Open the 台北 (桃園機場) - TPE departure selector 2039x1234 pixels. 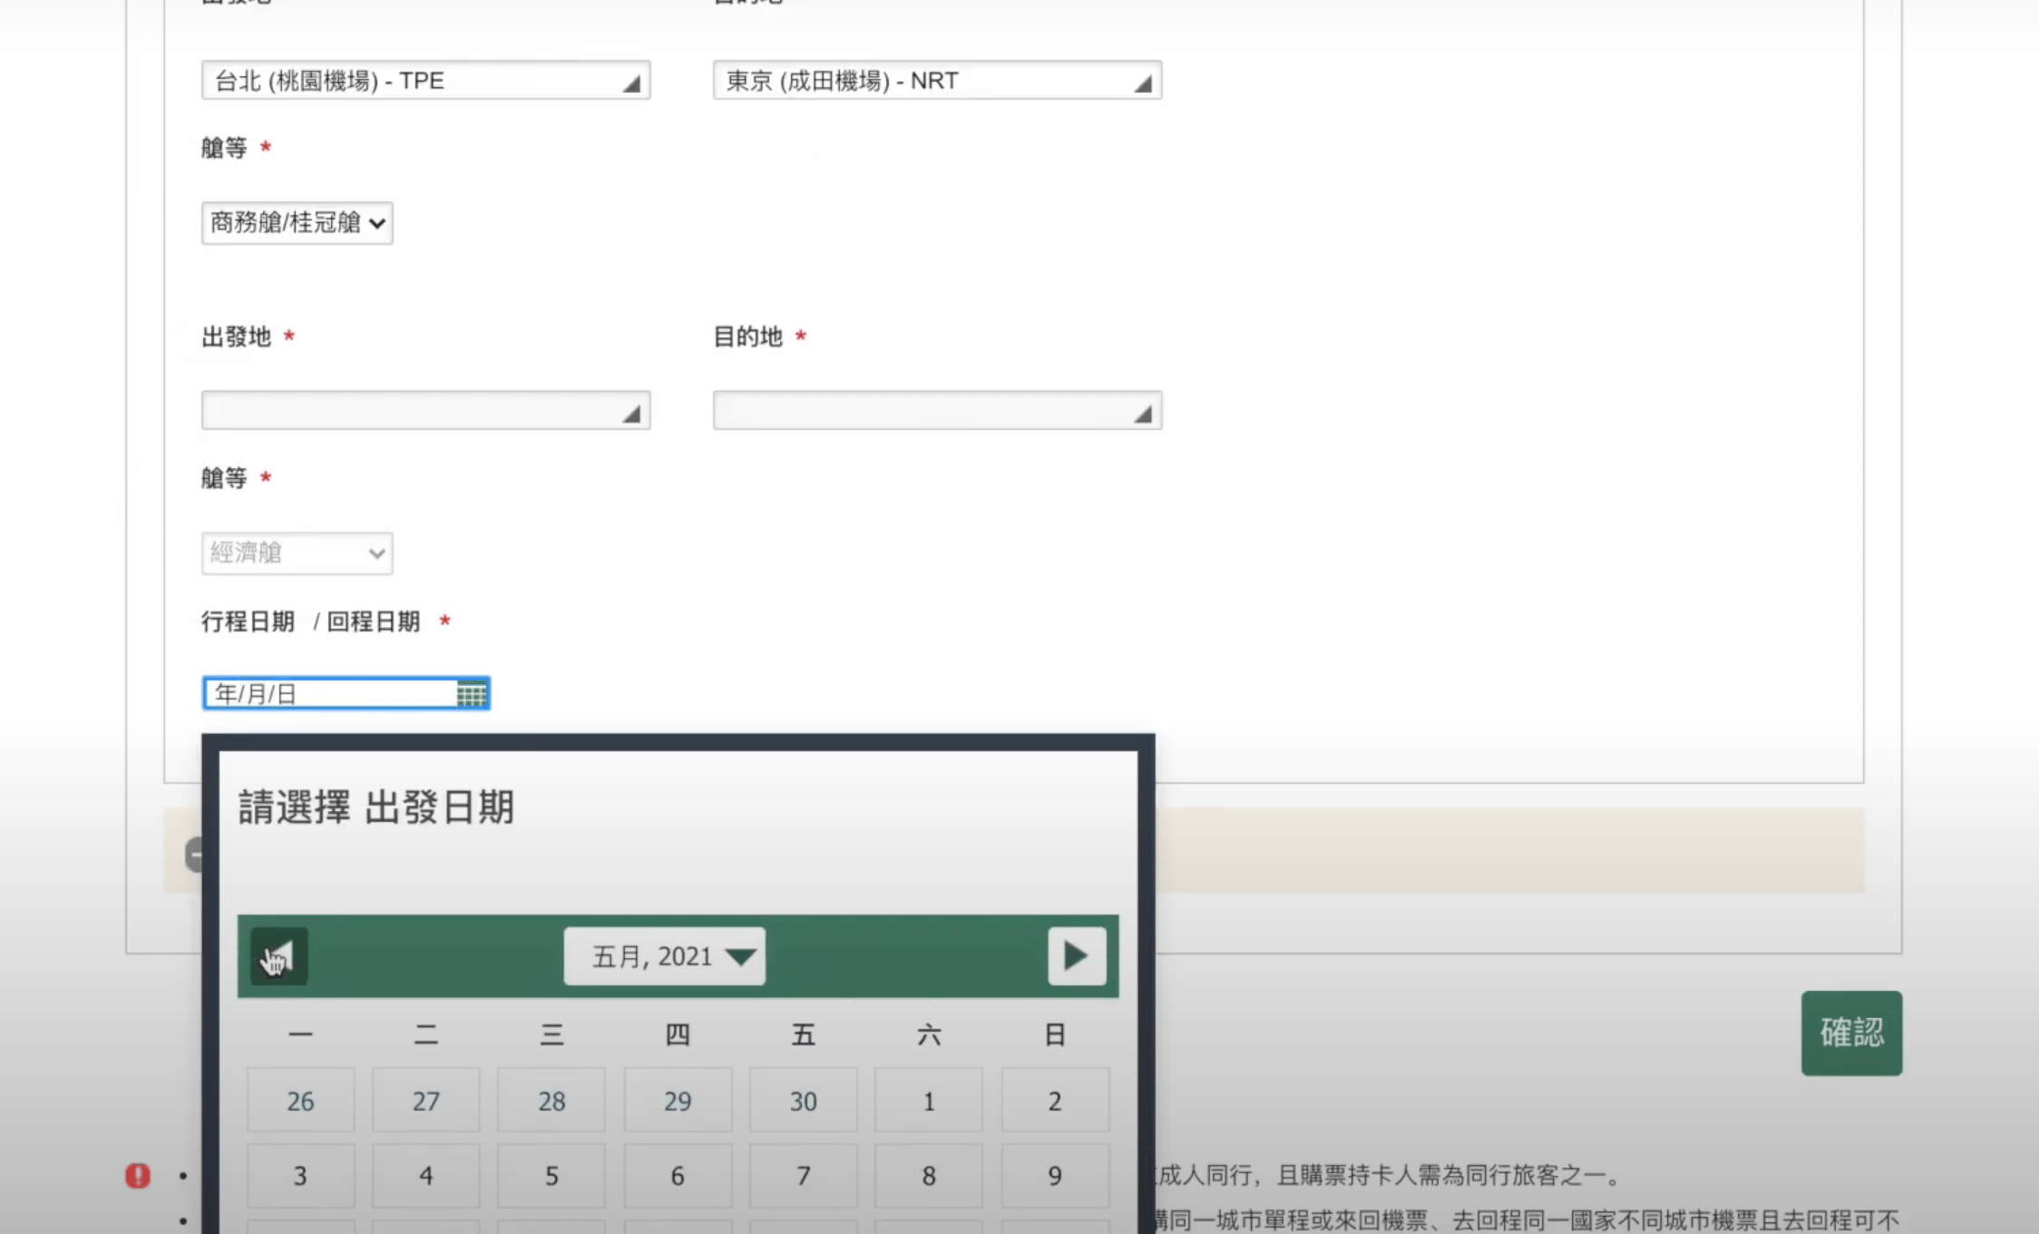[x=425, y=81]
